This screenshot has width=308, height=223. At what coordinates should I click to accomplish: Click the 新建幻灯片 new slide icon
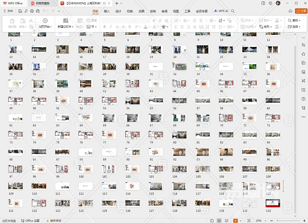65,20
